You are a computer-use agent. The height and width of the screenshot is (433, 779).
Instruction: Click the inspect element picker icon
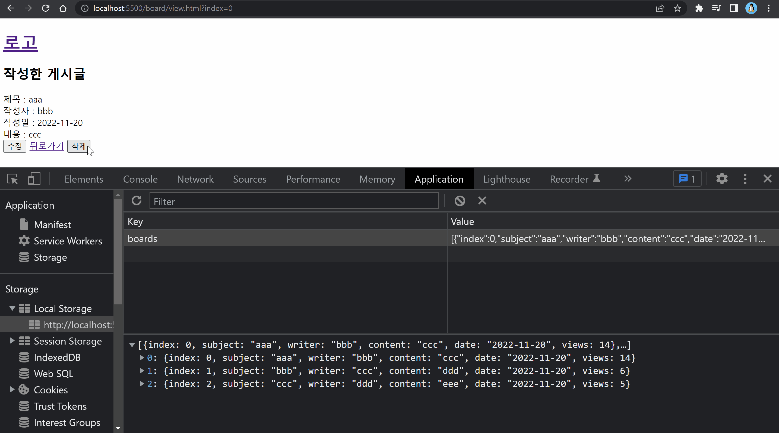click(x=12, y=179)
